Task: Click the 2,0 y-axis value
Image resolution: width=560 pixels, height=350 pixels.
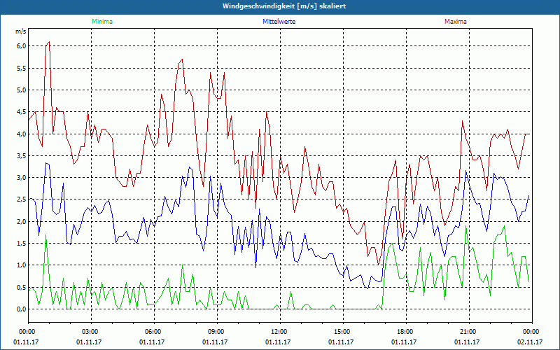Action: (x=22, y=221)
